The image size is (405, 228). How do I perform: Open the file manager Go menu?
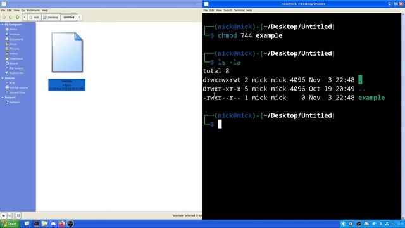pos(23,11)
